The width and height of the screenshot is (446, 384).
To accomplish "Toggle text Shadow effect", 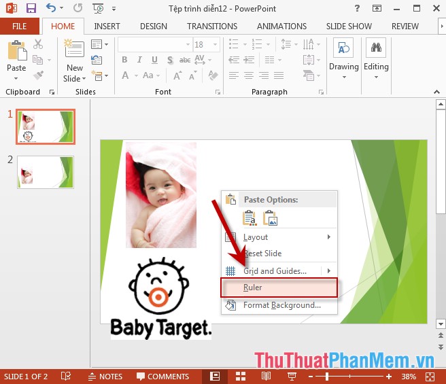I will pyautogui.click(x=170, y=60).
